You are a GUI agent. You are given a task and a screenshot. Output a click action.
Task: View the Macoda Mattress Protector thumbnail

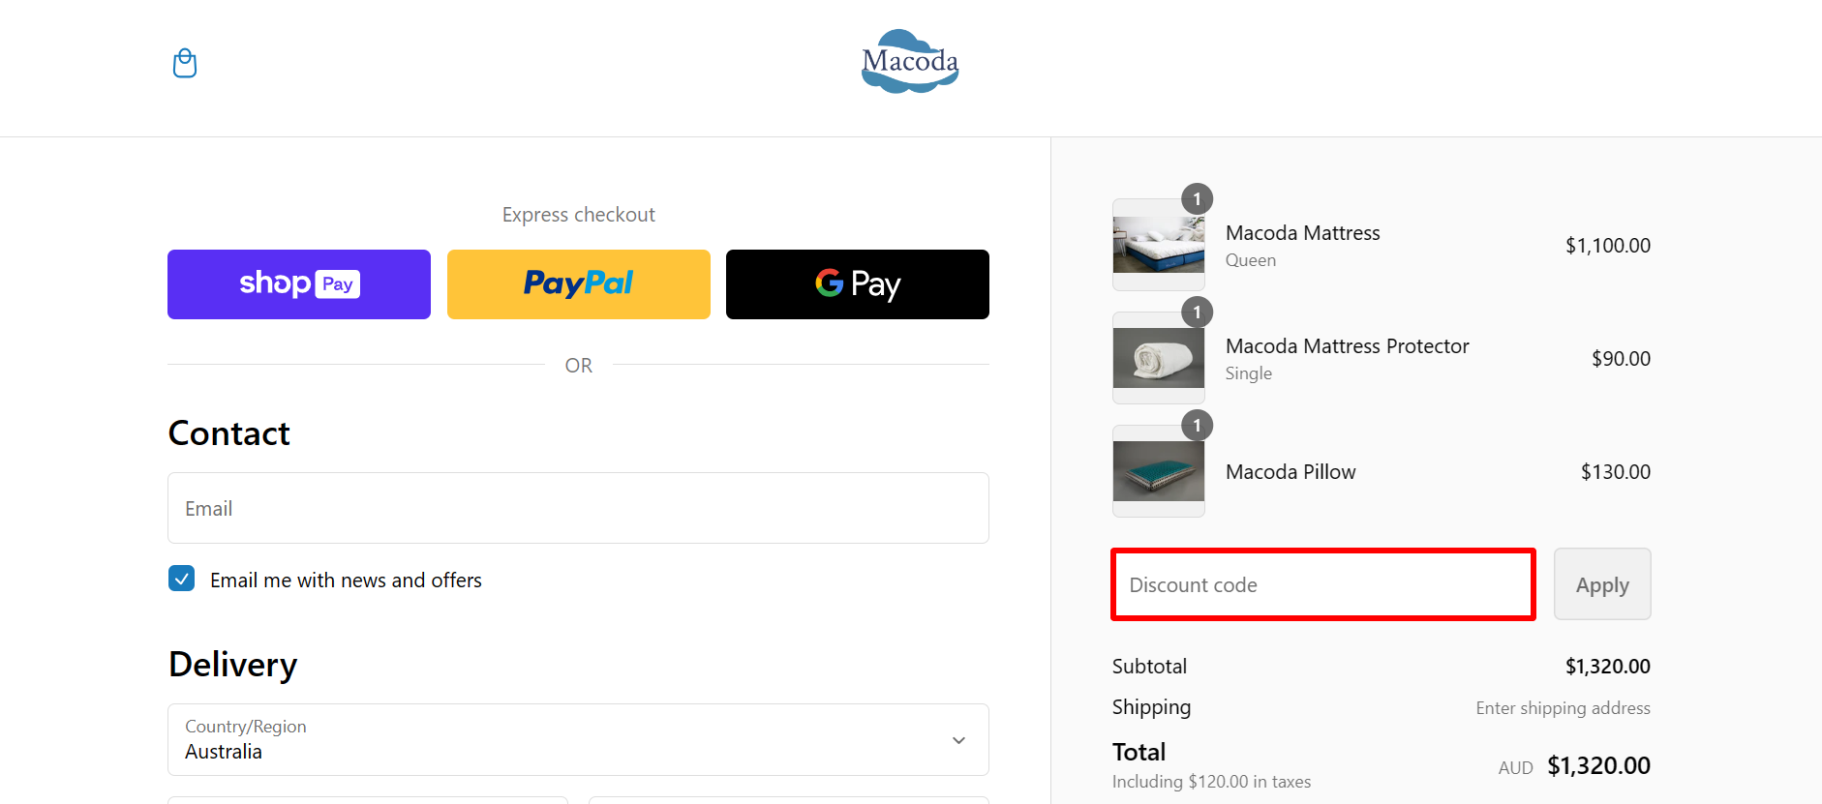[x=1159, y=358]
